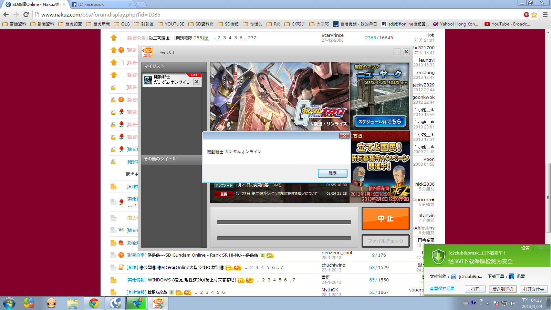
Task: Click the orange 中止 button
Action: pyautogui.click(x=385, y=218)
